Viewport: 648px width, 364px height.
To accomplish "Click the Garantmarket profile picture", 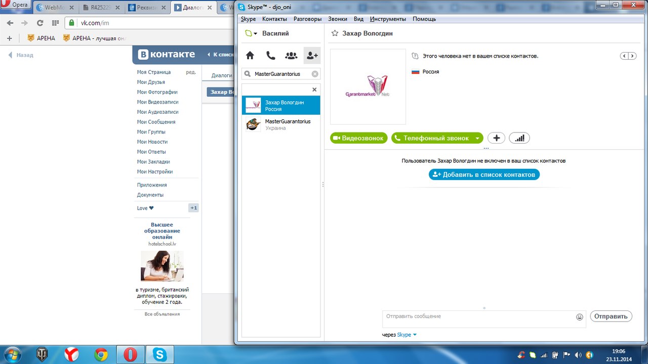I will coord(368,86).
